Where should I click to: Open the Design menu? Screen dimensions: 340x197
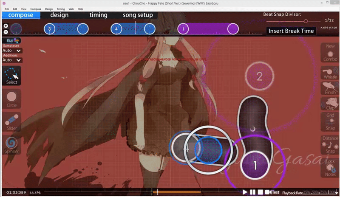pyautogui.click(x=49, y=9)
